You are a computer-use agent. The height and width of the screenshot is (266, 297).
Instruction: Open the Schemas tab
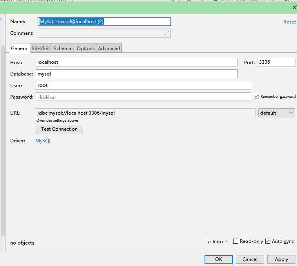tap(63, 48)
